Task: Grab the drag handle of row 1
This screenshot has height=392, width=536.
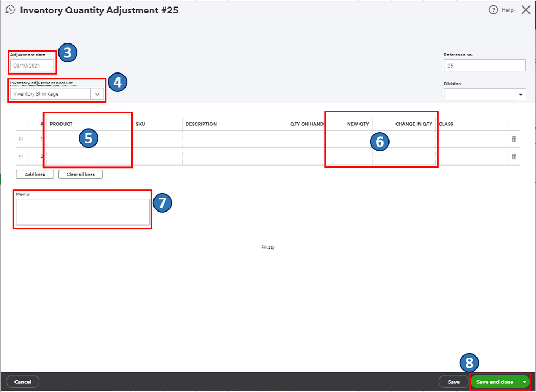Action: click(x=21, y=139)
